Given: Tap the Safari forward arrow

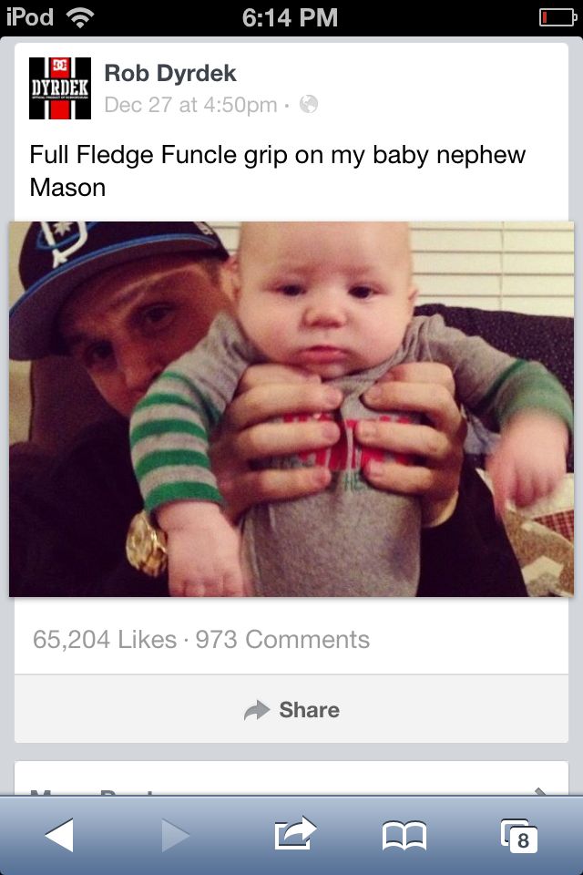Looking at the screenshot, I should tap(176, 835).
